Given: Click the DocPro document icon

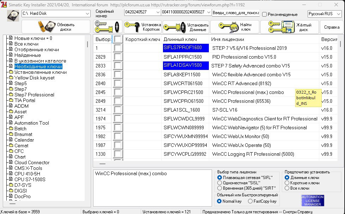Looking at the screenshot, I should pyautogui.click(x=11, y=196).
